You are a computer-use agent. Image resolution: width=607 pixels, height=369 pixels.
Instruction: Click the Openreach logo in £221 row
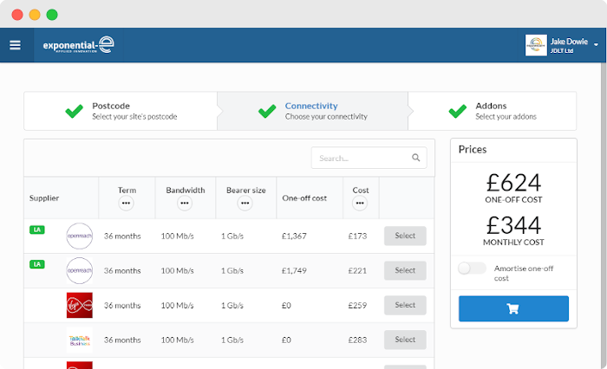pos(80,270)
